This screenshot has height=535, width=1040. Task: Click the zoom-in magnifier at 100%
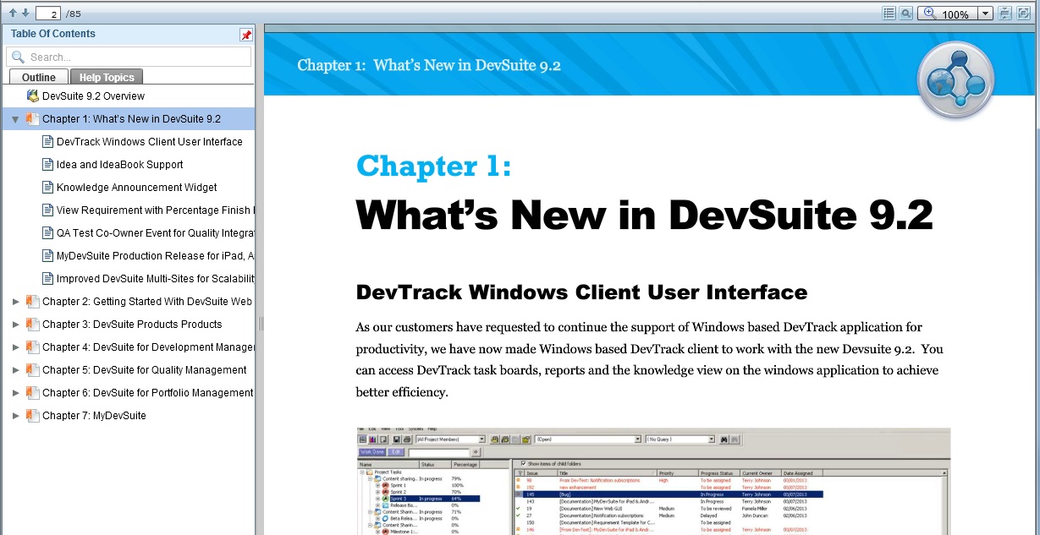tap(929, 13)
